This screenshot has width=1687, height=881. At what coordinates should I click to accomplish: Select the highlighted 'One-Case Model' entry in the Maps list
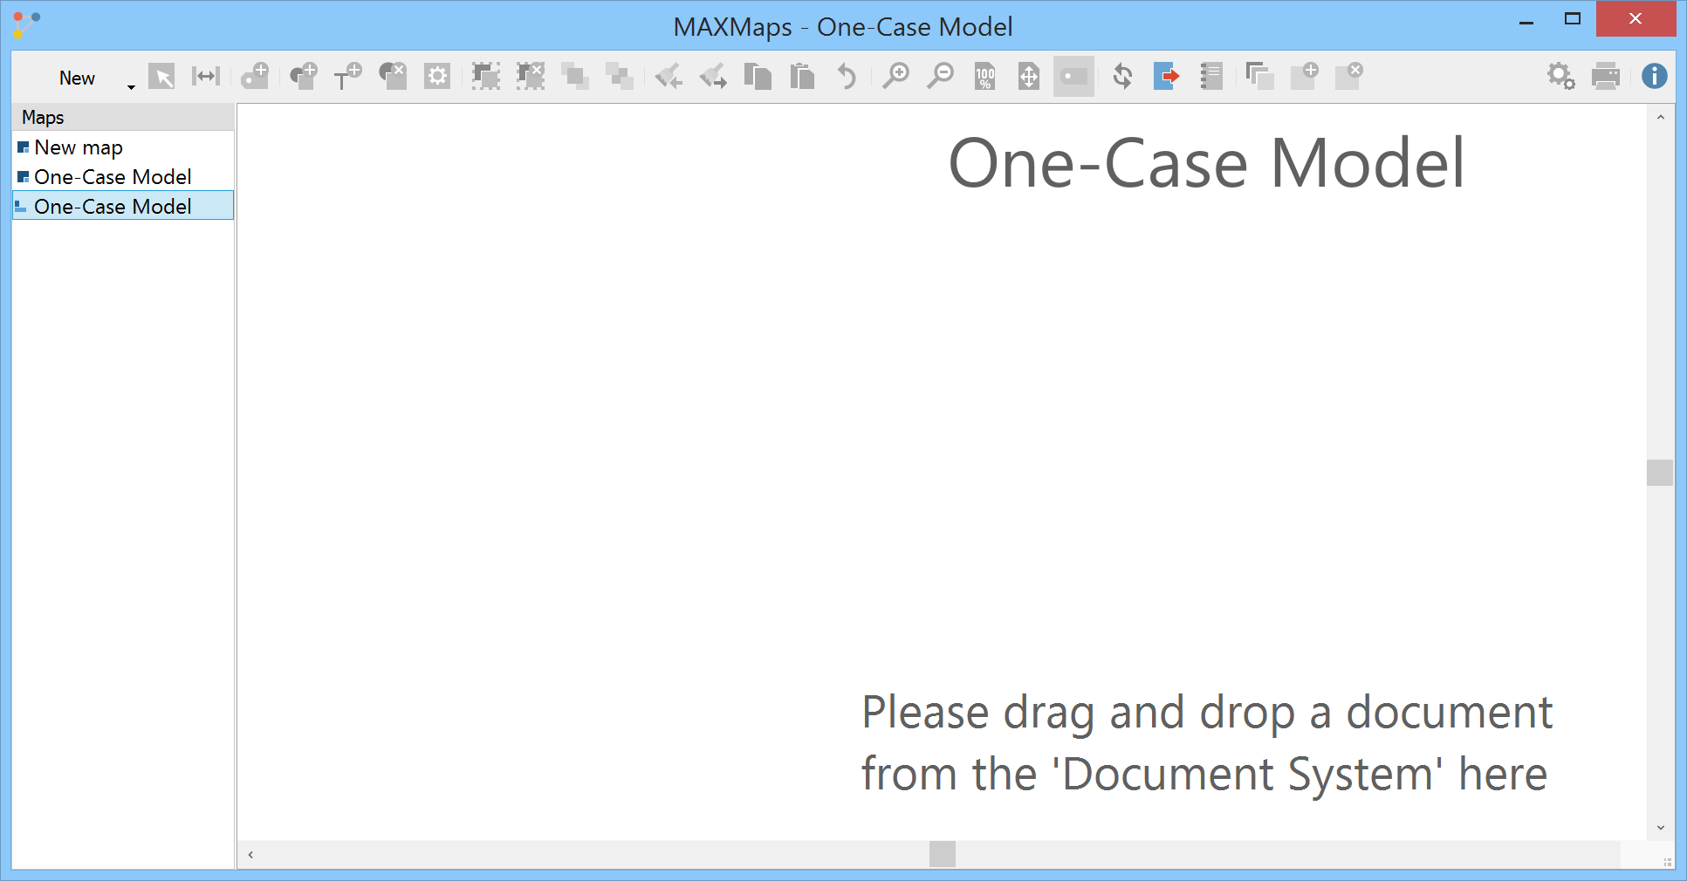(x=123, y=206)
